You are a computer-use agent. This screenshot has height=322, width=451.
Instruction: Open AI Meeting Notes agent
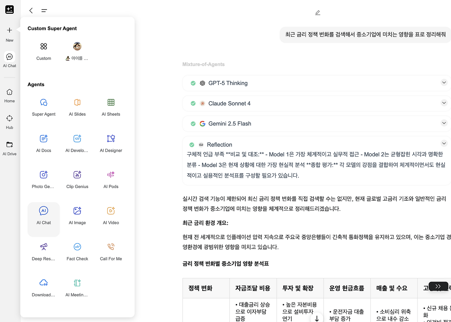[x=78, y=288]
